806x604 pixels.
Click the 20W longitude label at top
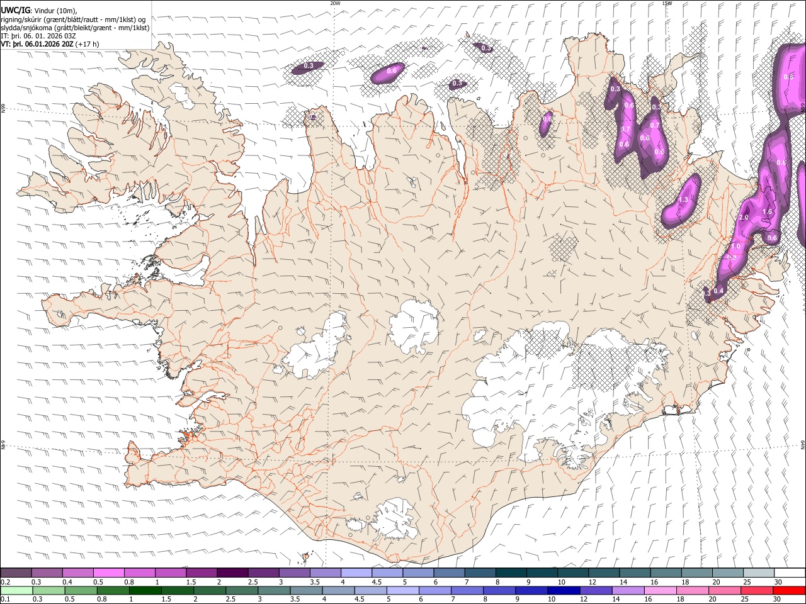335,3
